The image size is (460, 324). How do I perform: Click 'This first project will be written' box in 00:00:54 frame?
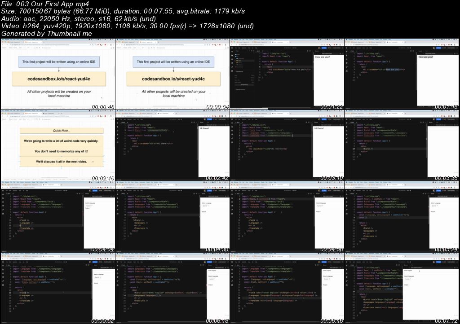pyautogui.click(x=173, y=62)
